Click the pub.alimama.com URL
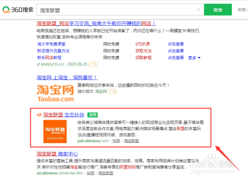The height and width of the screenshot is (180, 248). click(93, 141)
